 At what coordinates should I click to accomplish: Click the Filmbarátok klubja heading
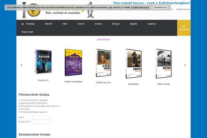tap(34, 95)
